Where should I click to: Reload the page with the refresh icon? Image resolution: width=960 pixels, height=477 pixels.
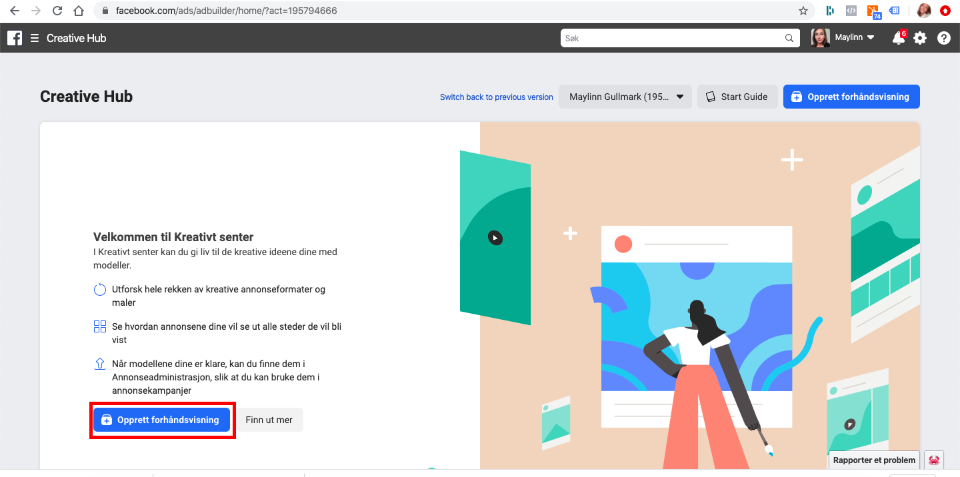tap(57, 11)
